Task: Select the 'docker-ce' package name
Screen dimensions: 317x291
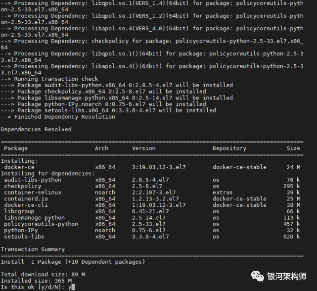Action: (19, 167)
